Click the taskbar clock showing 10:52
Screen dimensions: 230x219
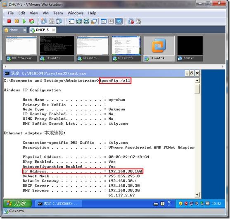coord(216,204)
